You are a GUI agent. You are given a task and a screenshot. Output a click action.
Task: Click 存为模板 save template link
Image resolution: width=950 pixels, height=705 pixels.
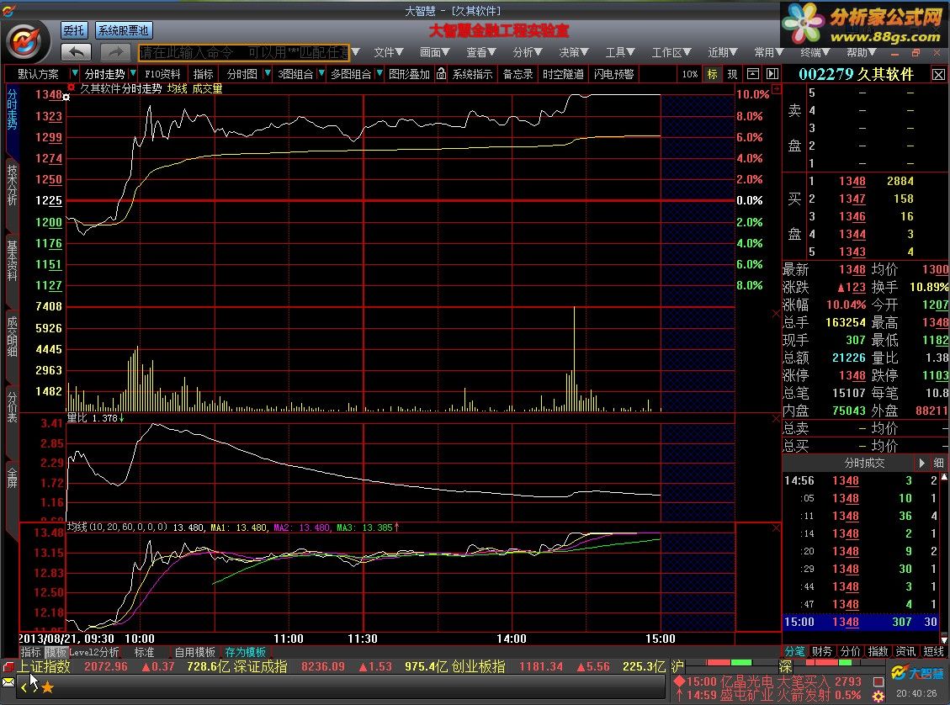click(x=246, y=652)
